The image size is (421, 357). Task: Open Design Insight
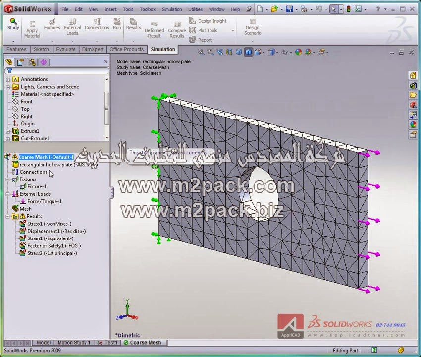[208, 21]
